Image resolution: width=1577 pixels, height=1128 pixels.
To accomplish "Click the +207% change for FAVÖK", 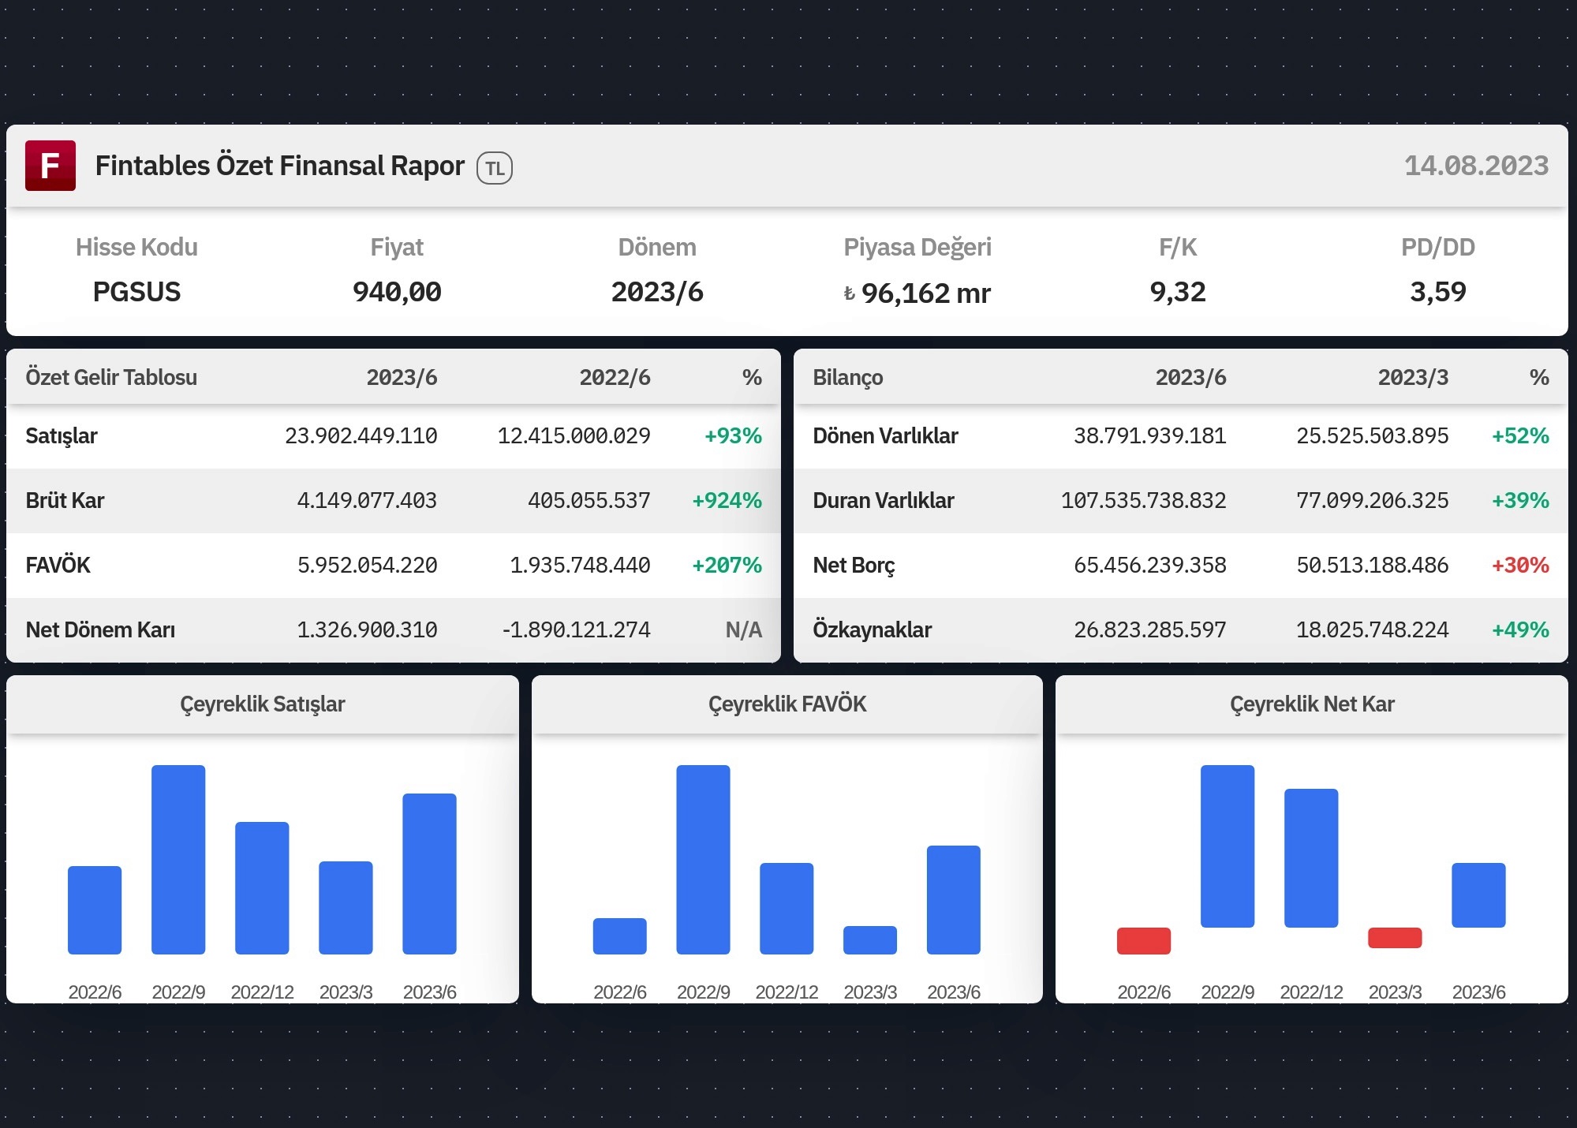I will tap(727, 565).
